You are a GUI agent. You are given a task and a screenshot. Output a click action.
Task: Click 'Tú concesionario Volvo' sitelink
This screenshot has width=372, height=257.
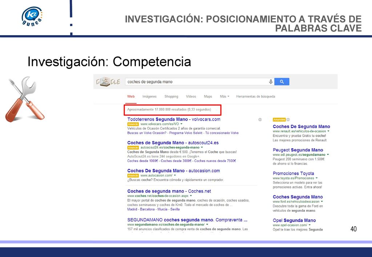click(222, 133)
